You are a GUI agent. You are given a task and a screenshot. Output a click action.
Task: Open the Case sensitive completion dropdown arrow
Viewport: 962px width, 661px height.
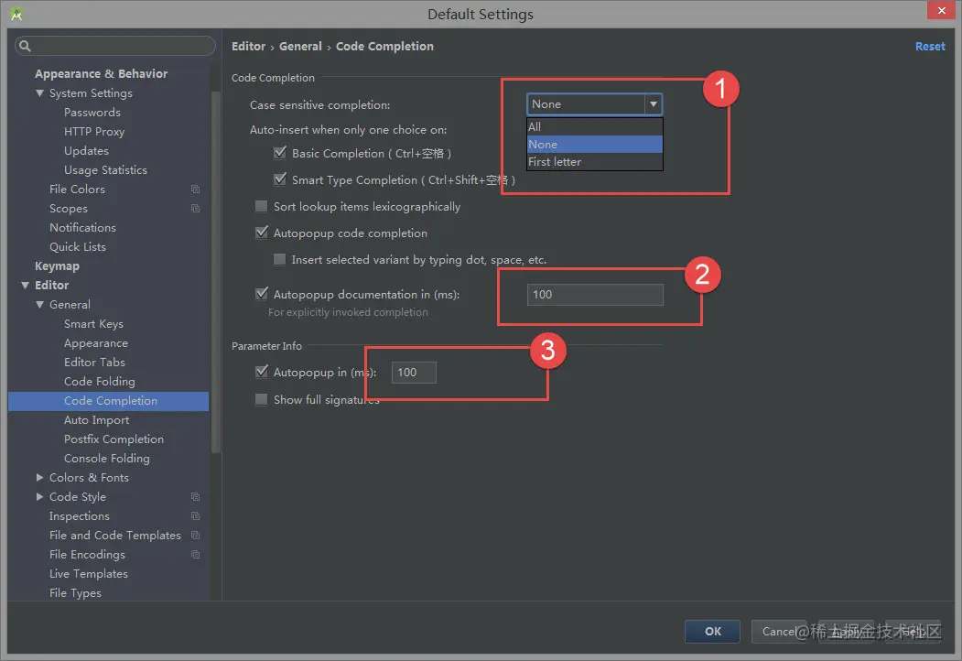pos(653,104)
